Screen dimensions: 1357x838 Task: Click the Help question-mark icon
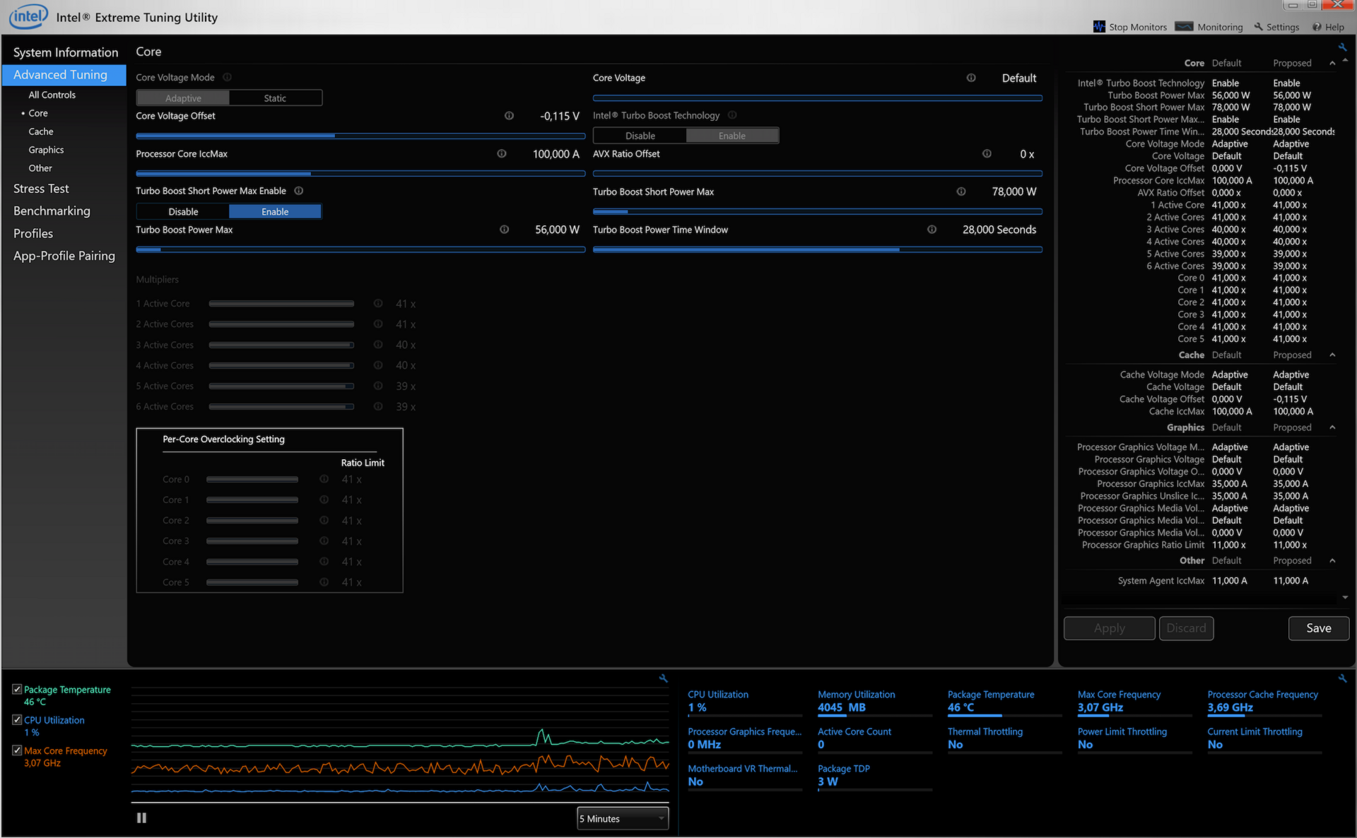pyautogui.click(x=1317, y=27)
